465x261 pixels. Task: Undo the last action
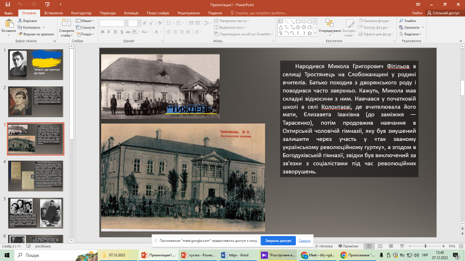pyautogui.click(x=20, y=5)
